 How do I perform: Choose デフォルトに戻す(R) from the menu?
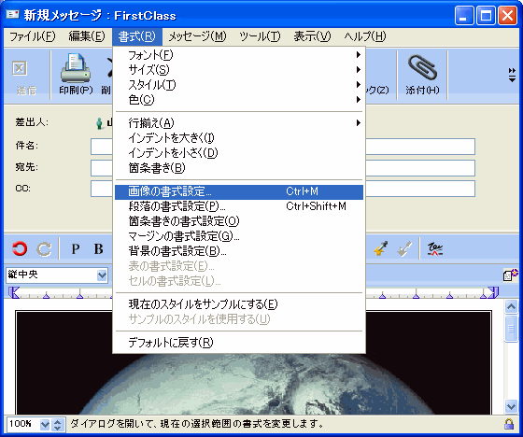click(239, 343)
